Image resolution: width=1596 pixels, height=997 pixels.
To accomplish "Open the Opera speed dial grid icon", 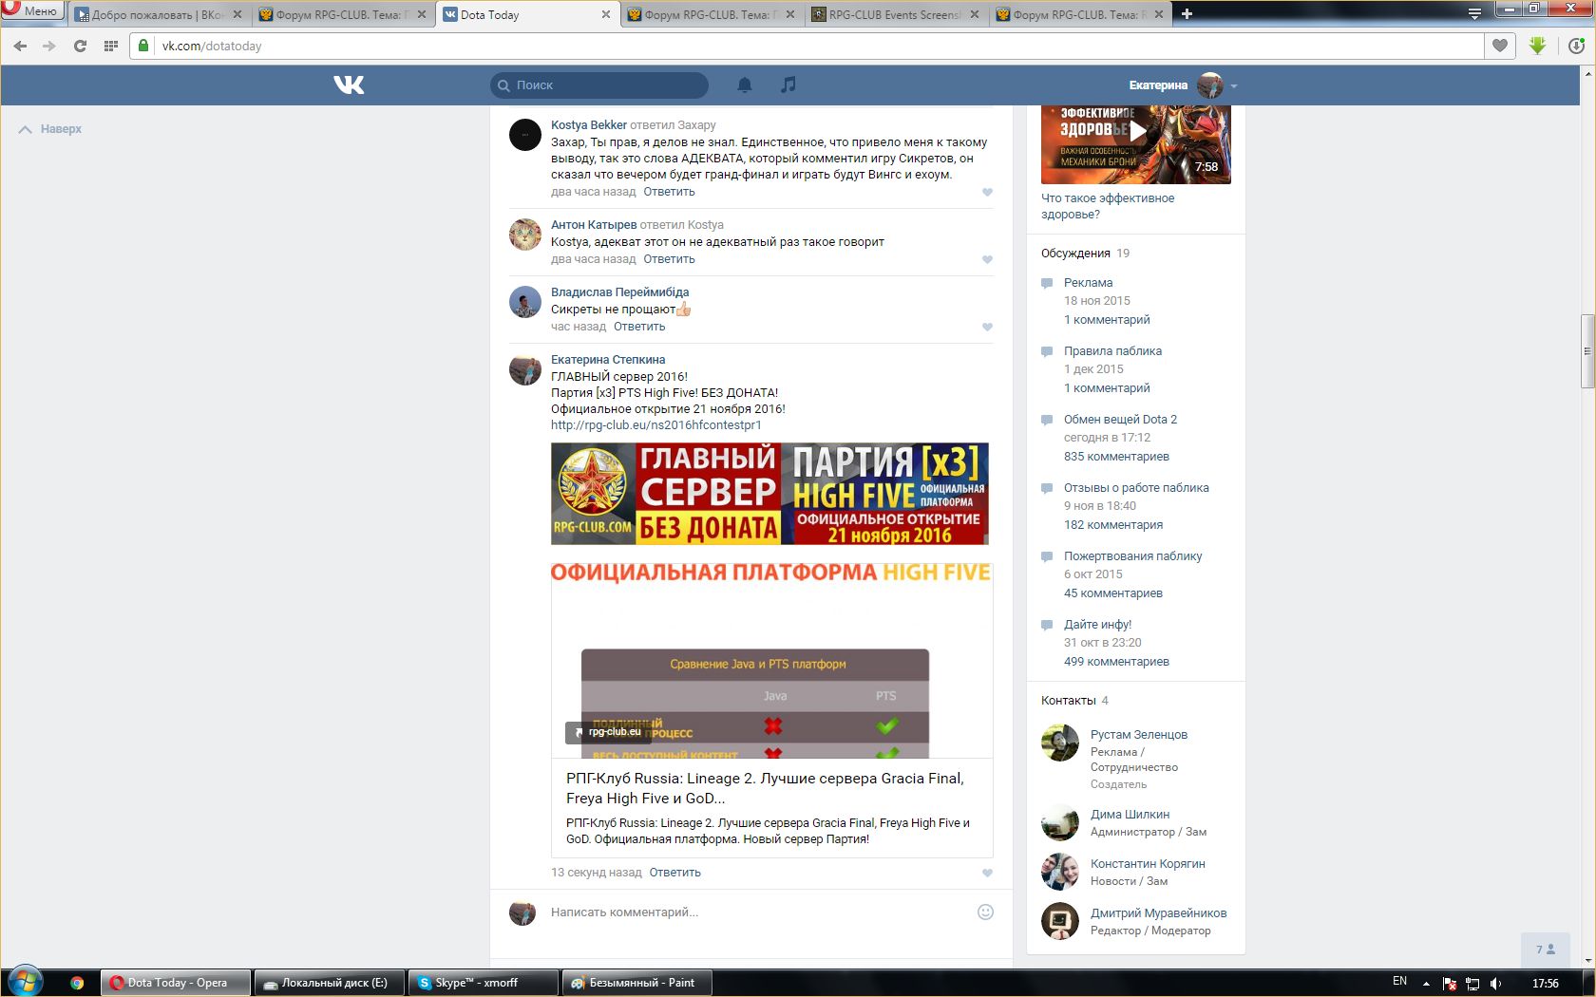I will (111, 46).
